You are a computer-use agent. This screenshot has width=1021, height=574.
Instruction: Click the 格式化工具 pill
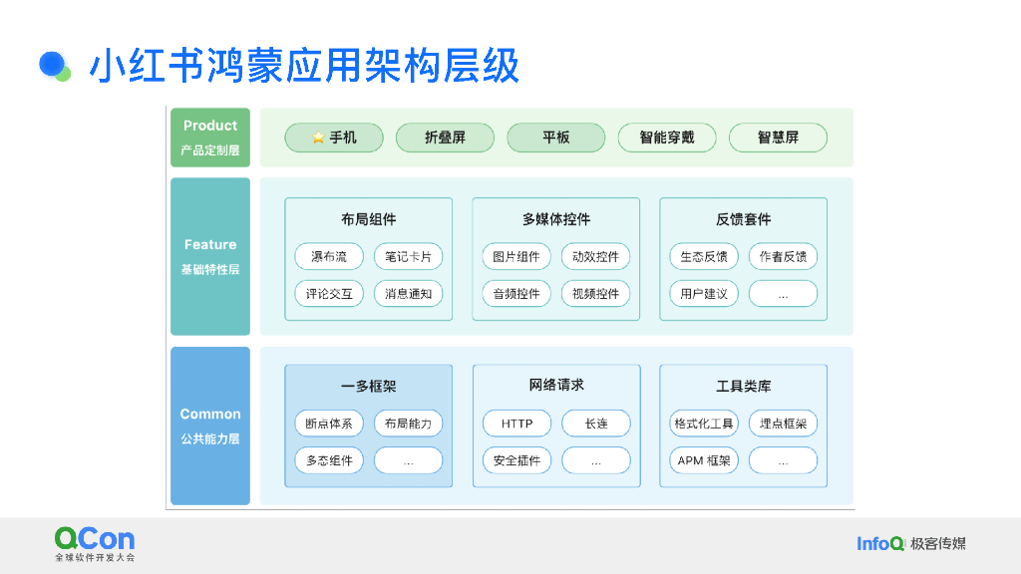[x=704, y=423]
